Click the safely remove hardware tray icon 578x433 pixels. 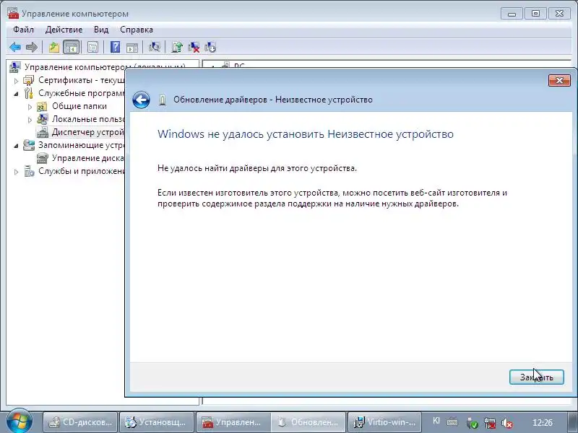click(x=472, y=423)
